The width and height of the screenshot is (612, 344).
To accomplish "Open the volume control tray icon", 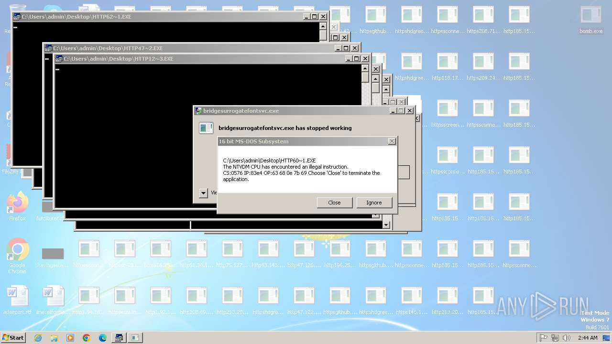I will [567, 338].
